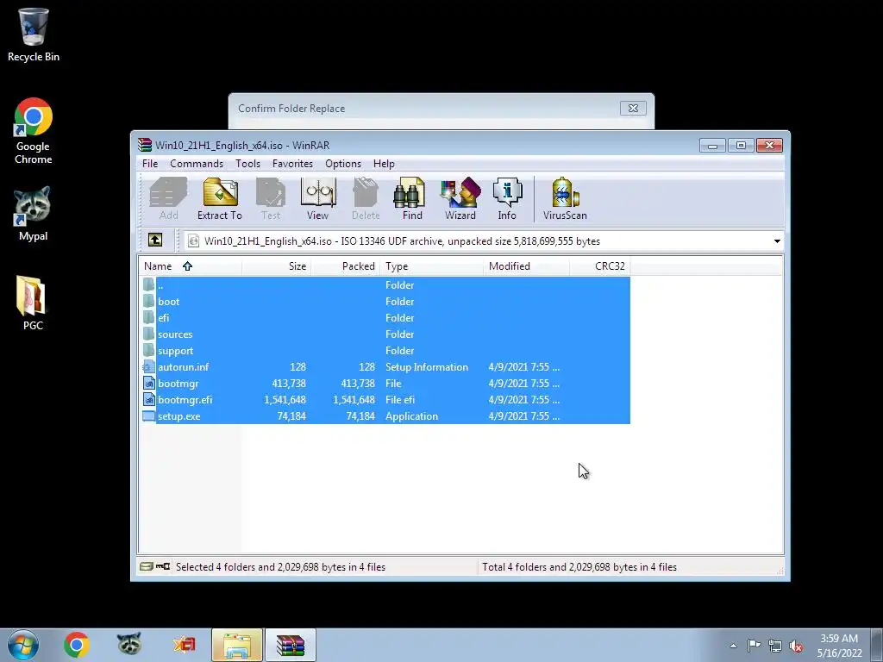Open the Find tool with binoculars icon

(411, 199)
